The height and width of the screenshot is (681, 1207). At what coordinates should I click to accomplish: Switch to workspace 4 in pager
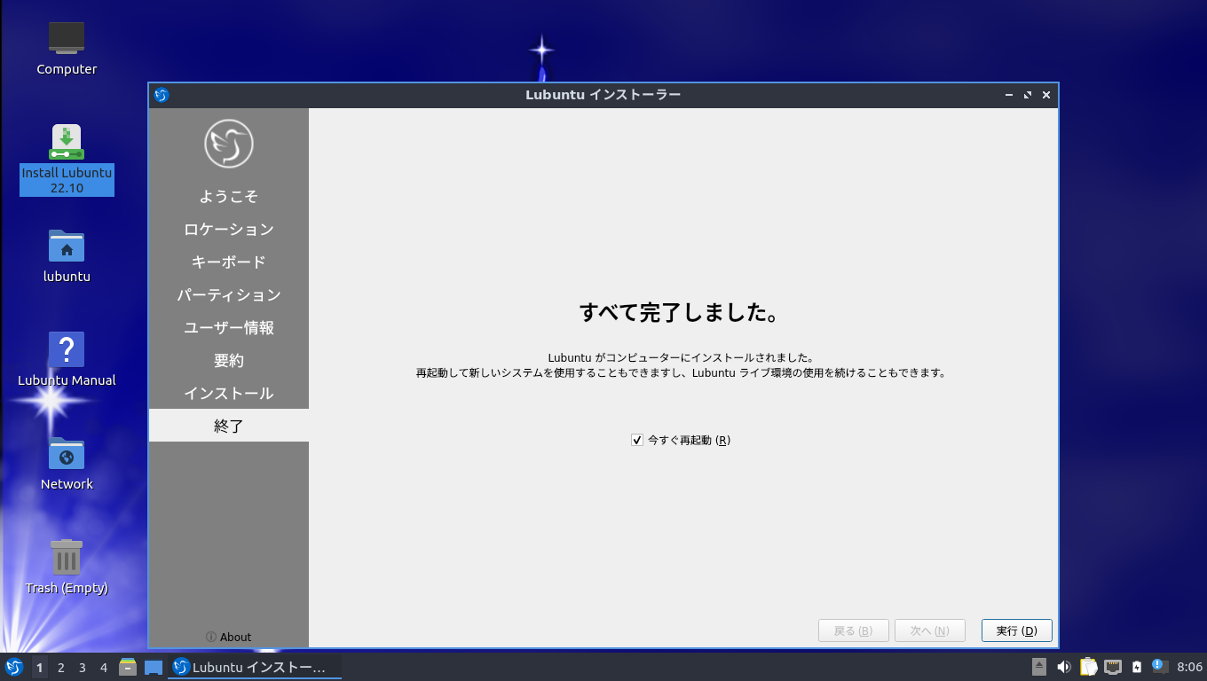(103, 667)
